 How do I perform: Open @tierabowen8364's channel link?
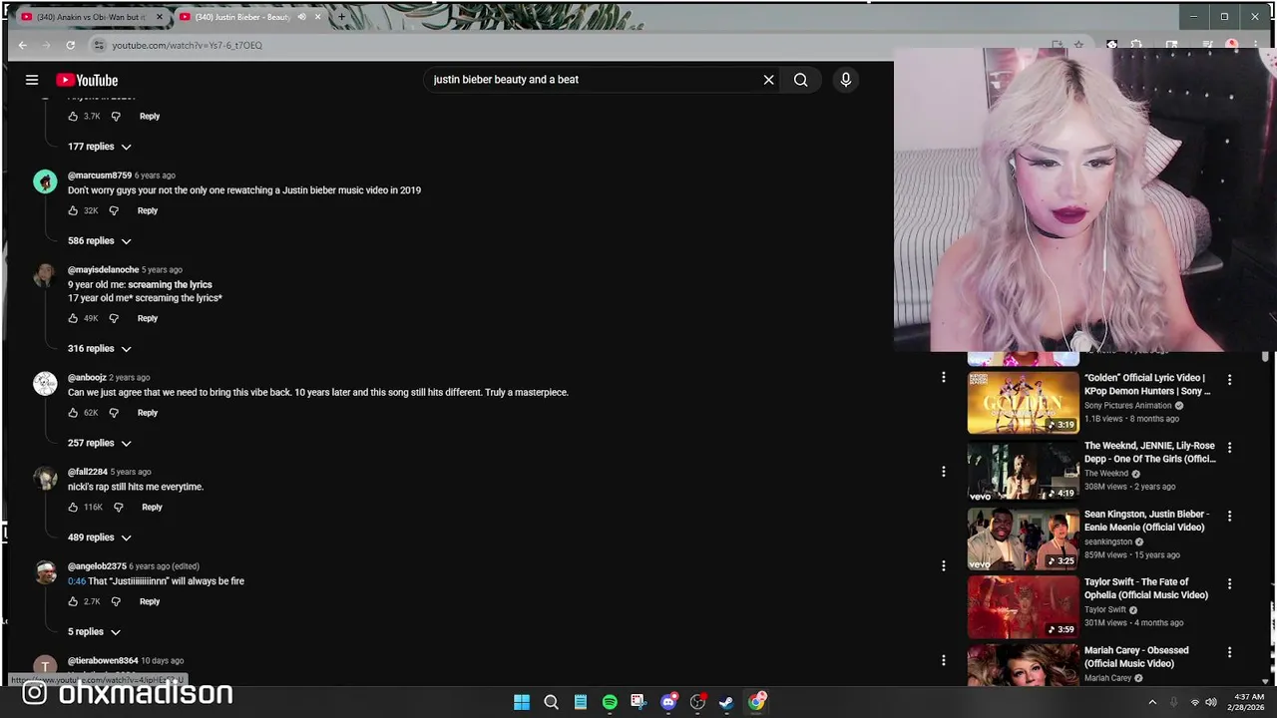coord(102,660)
